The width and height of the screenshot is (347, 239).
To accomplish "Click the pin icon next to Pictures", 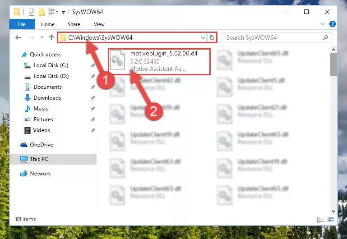I will pos(93,119).
